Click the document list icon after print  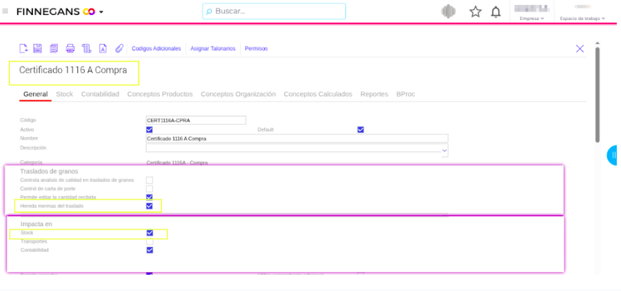(86, 48)
